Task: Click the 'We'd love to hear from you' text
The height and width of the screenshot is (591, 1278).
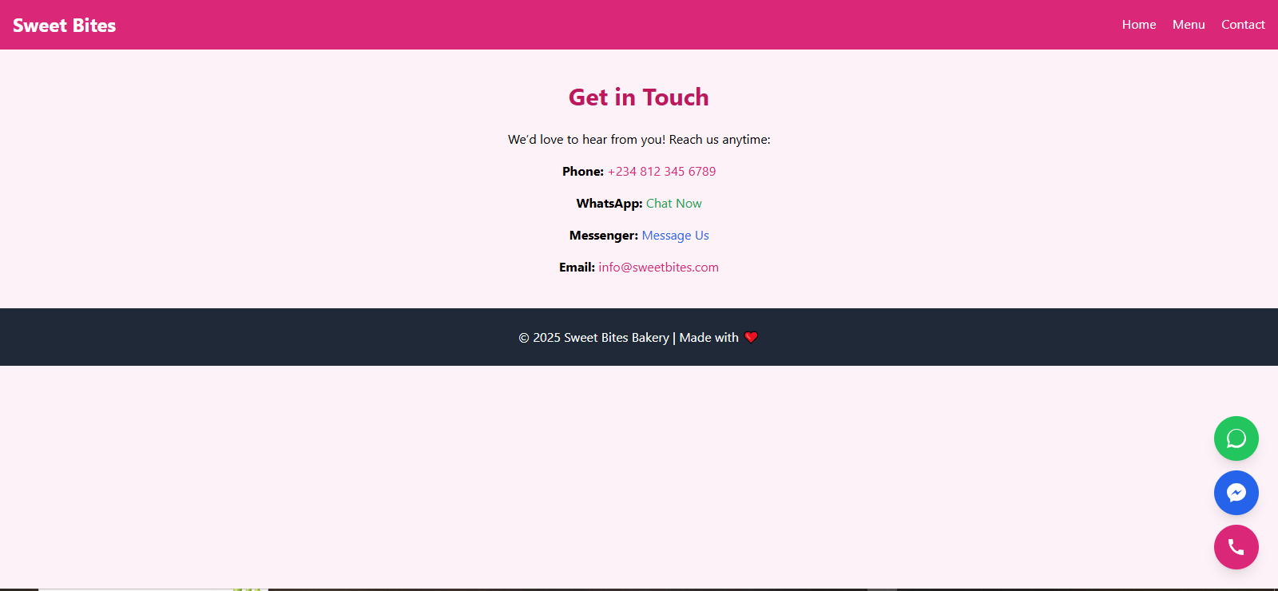Action: [x=638, y=140]
